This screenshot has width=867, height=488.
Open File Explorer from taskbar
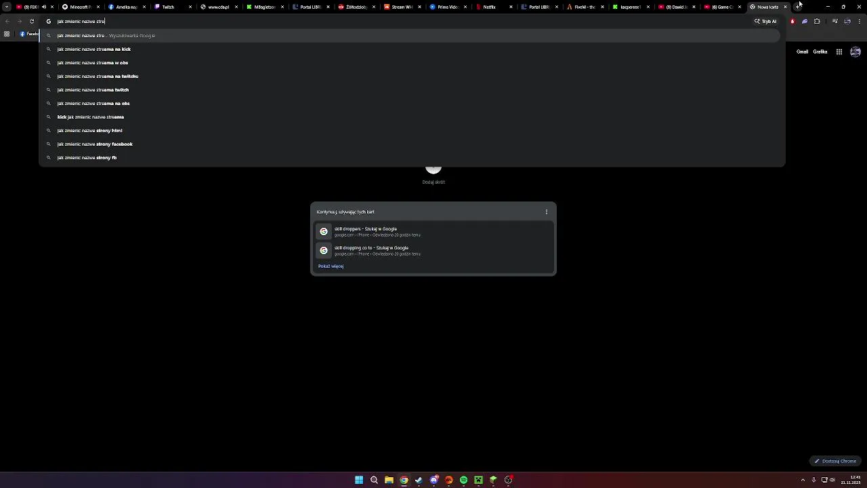pyautogui.click(x=389, y=480)
